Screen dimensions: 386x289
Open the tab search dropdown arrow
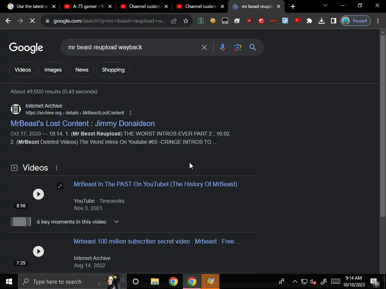coord(325,5)
